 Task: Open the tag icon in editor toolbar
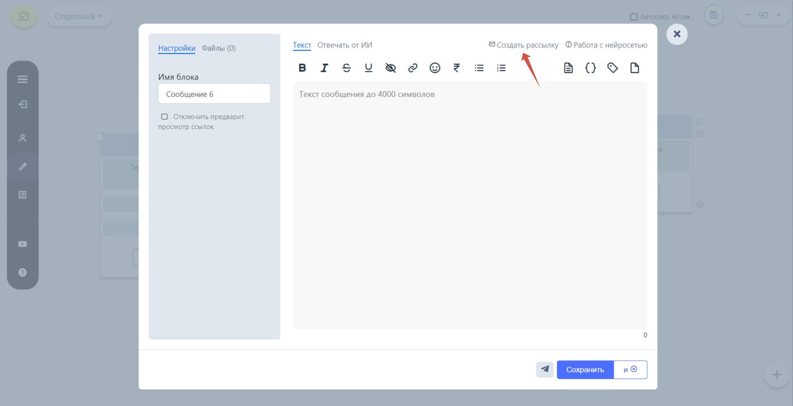coord(612,68)
